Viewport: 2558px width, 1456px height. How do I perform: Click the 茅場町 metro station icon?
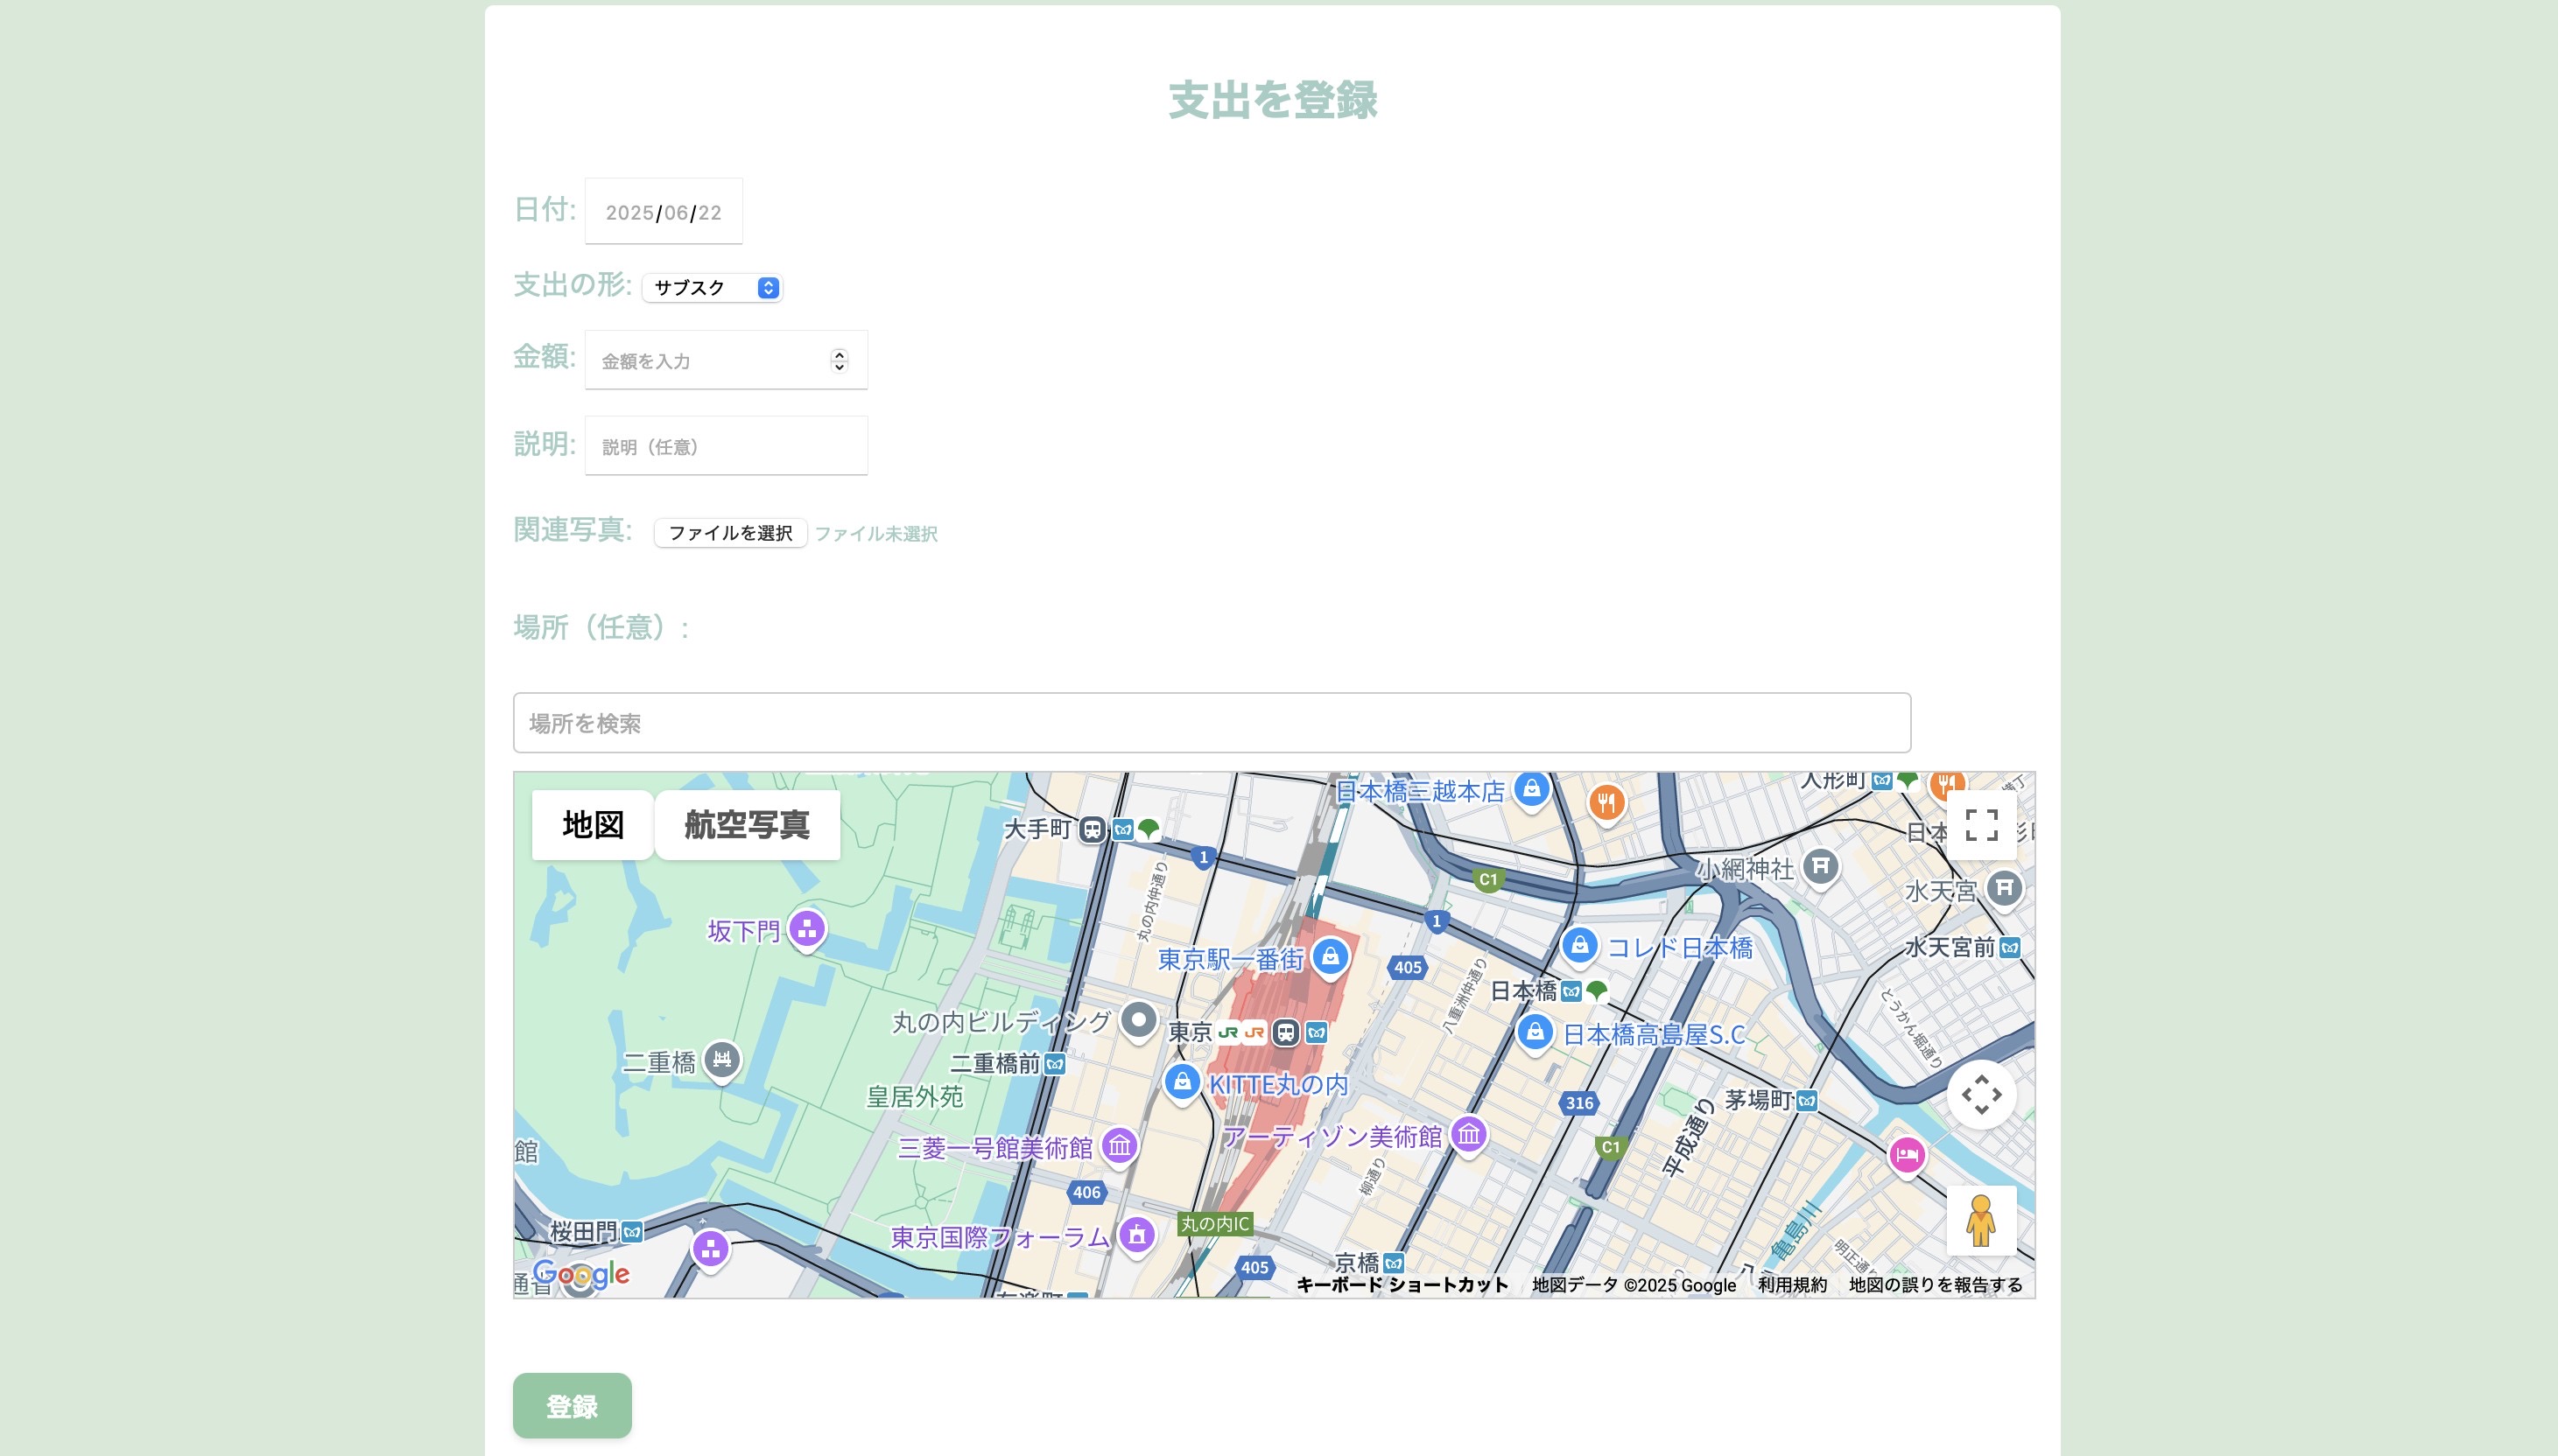click(1807, 1101)
